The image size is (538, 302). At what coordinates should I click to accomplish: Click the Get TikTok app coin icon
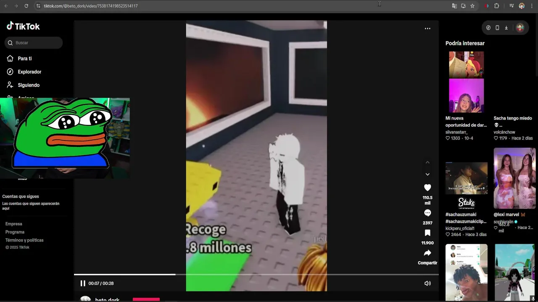[488, 28]
